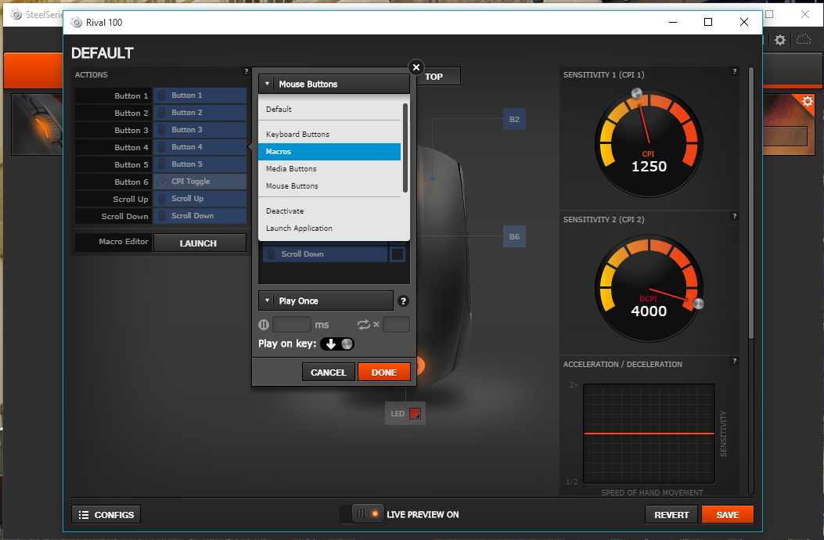This screenshot has width=824, height=540.
Task: Click the orange gear on the device thumbnail
Action: coord(808,101)
